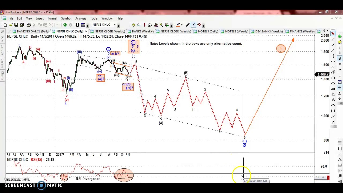Viewport: 343px width, 193px height.
Task: Print the chart with the printer icon
Action: click(x=29, y=25)
